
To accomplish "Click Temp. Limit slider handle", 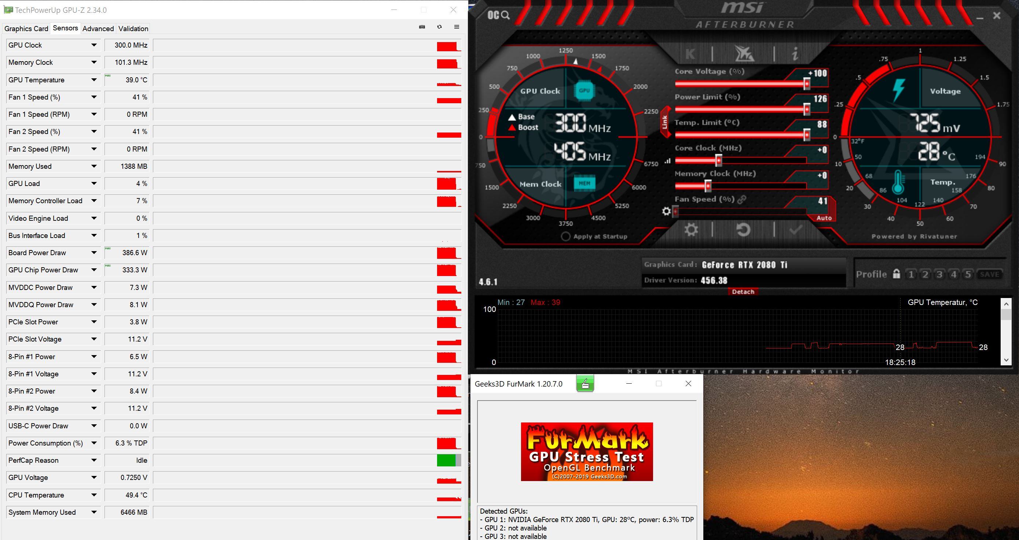I will click(807, 135).
